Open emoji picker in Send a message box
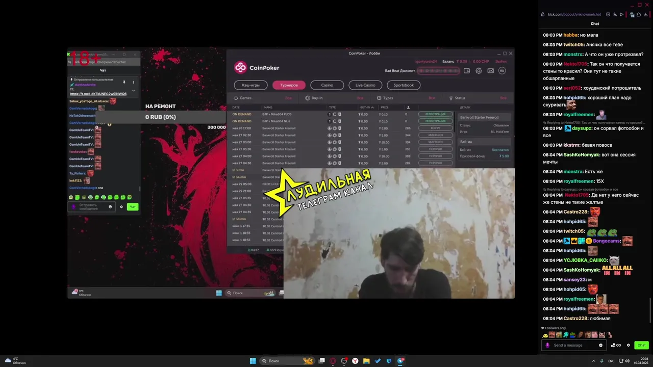The width and height of the screenshot is (653, 367). coord(600,345)
